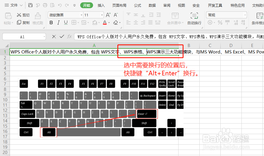Open the 开发工具 tab

tap(215, 5)
